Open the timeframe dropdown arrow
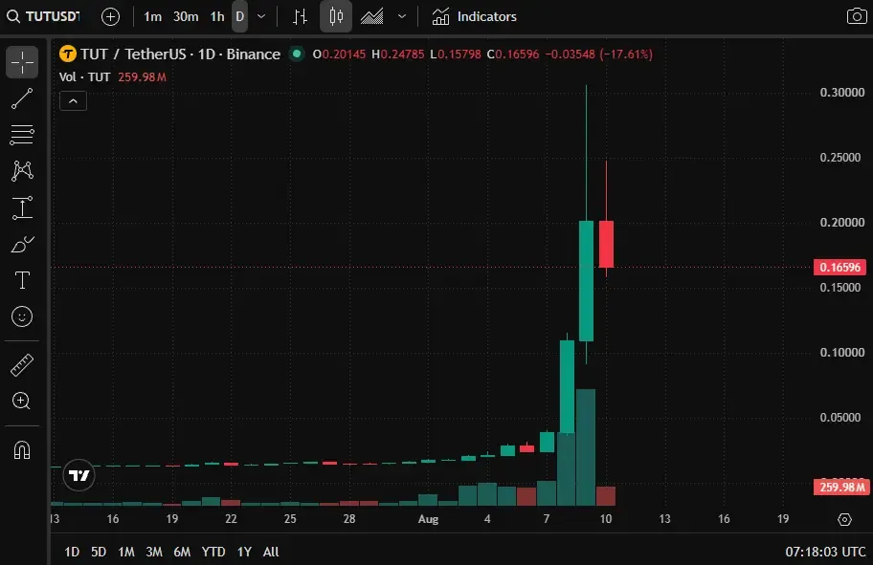 261,16
